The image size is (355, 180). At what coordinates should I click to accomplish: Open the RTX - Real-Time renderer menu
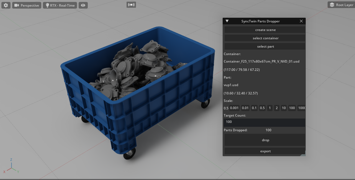(60, 5)
